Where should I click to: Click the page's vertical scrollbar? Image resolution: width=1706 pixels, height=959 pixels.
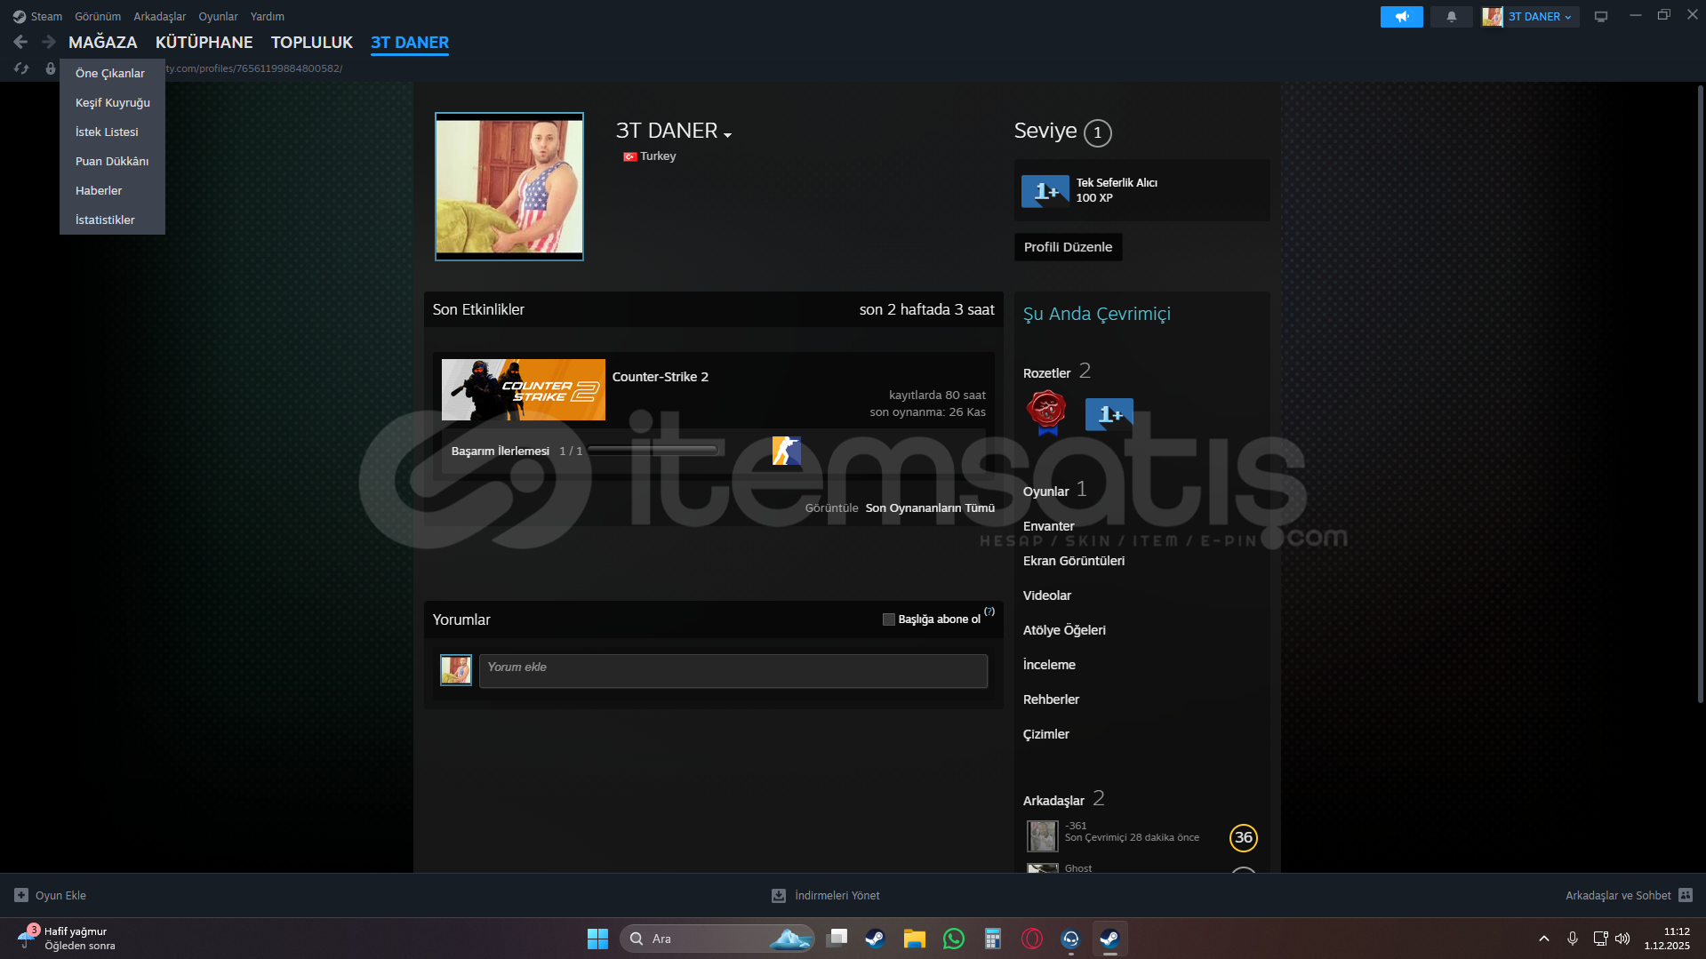(x=1700, y=394)
